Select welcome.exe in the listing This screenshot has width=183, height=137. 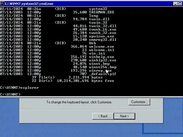pos(102,47)
